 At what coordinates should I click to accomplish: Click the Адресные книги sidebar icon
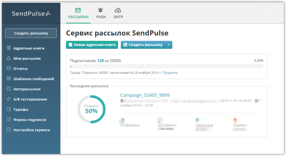pyautogui.click(x=9, y=48)
